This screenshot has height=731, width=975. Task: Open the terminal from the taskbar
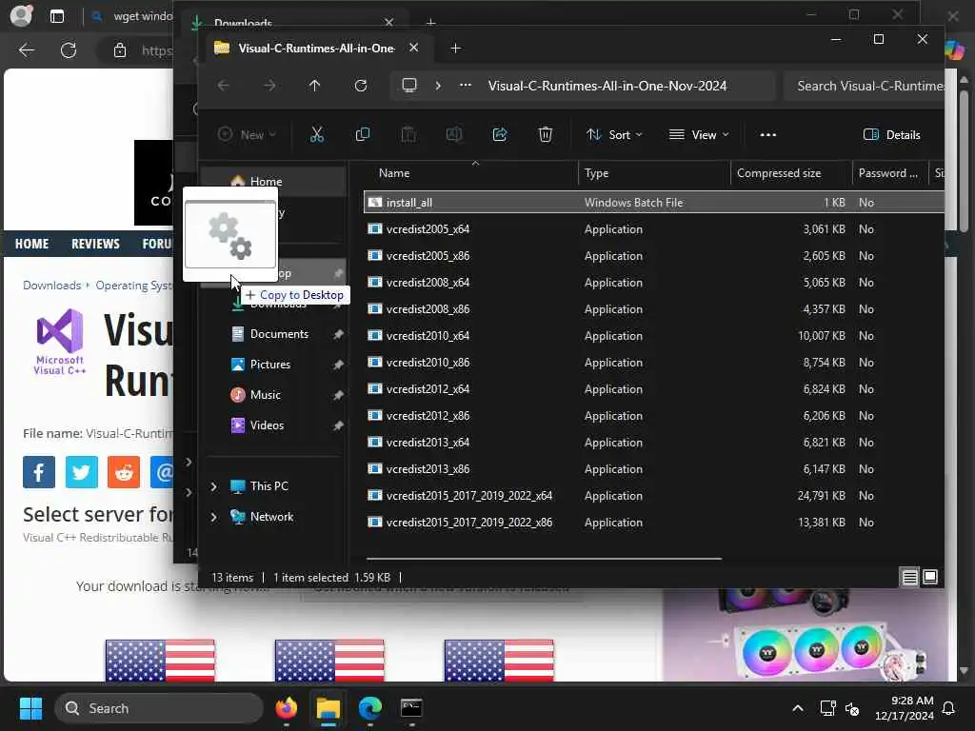click(x=411, y=708)
